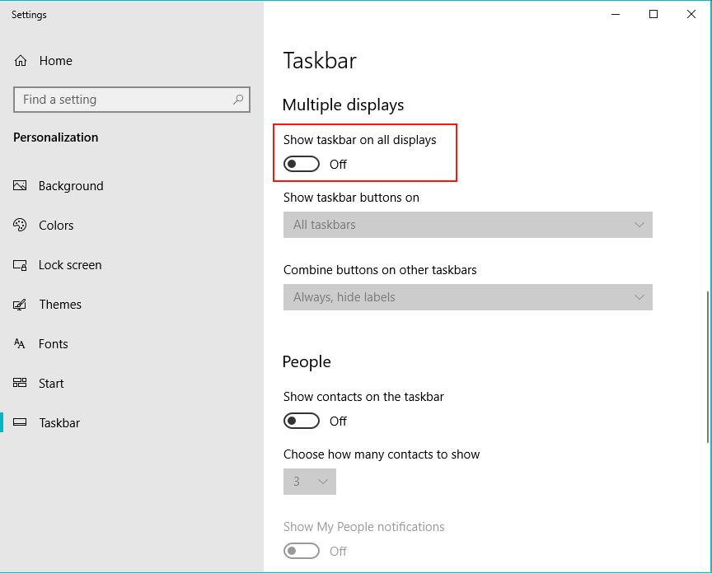Go to the Home settings page

tap(55, 60)
